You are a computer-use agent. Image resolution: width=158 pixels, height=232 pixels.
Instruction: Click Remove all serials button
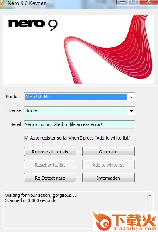coord(50,152)
